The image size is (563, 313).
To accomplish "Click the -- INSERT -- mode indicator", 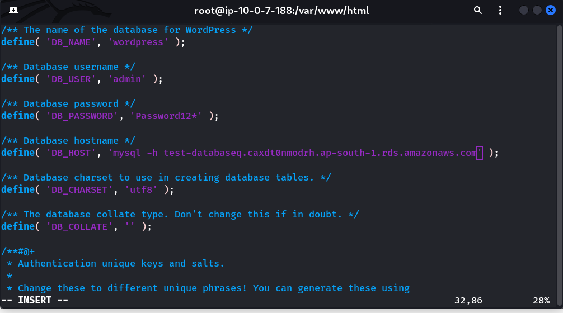I will (35, 300).
